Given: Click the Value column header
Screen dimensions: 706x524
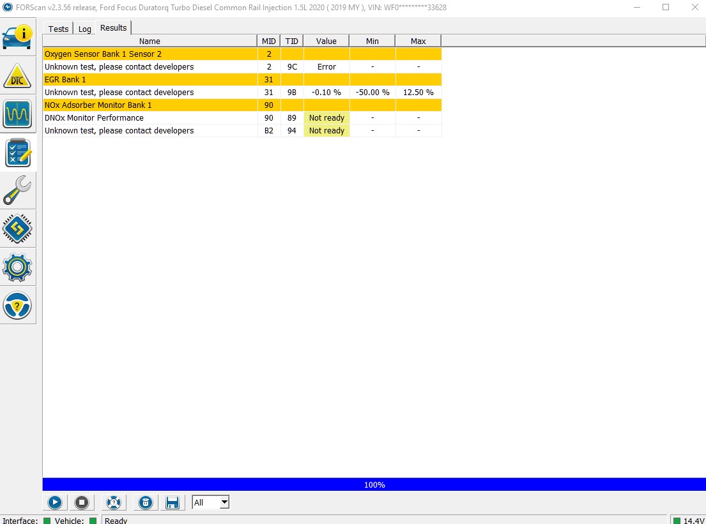Looking at the screenshot, I should pyautogui.click(x=326, y=41).
